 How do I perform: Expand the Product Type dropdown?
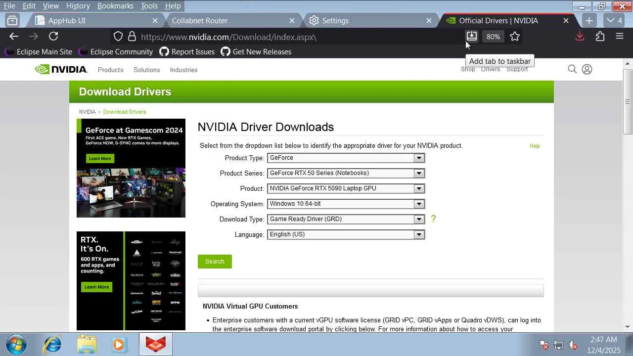[346, 158]
